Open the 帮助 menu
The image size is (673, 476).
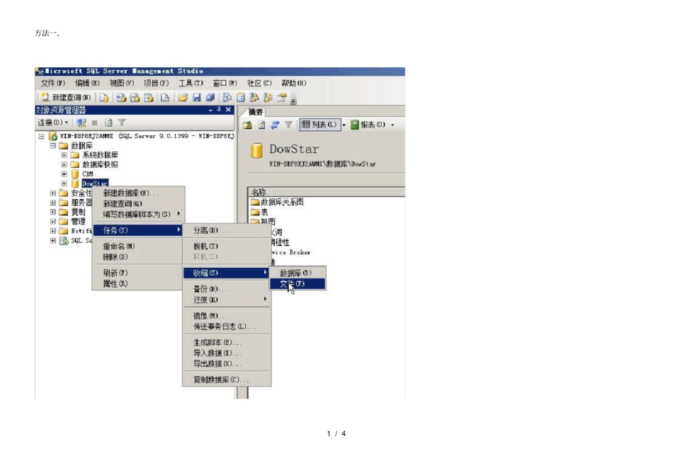click(293, 84)
